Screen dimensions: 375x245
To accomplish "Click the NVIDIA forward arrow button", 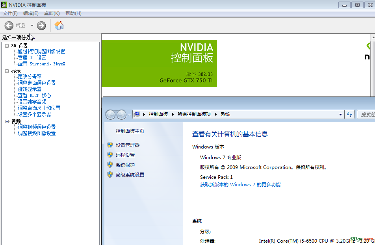I will [41, 26].
